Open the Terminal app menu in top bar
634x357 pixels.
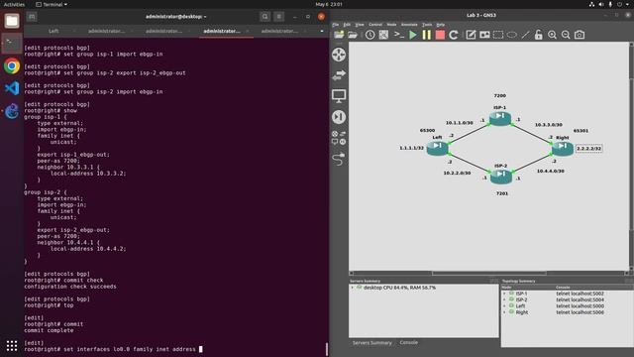click(52, 4)
